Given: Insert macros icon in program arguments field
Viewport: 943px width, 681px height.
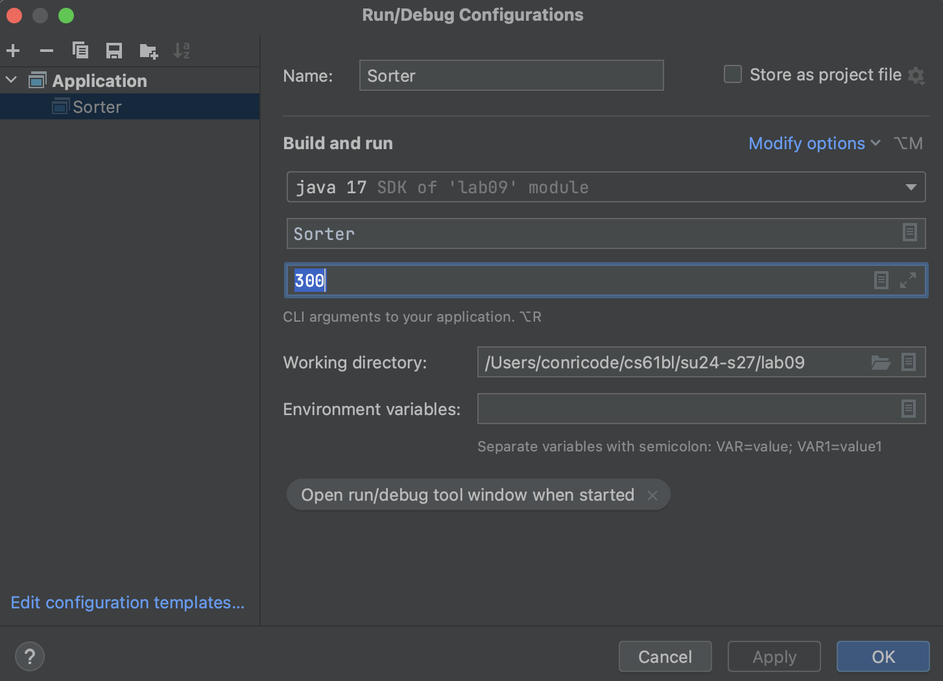Looking at the screenshot, I should [881, 280].
